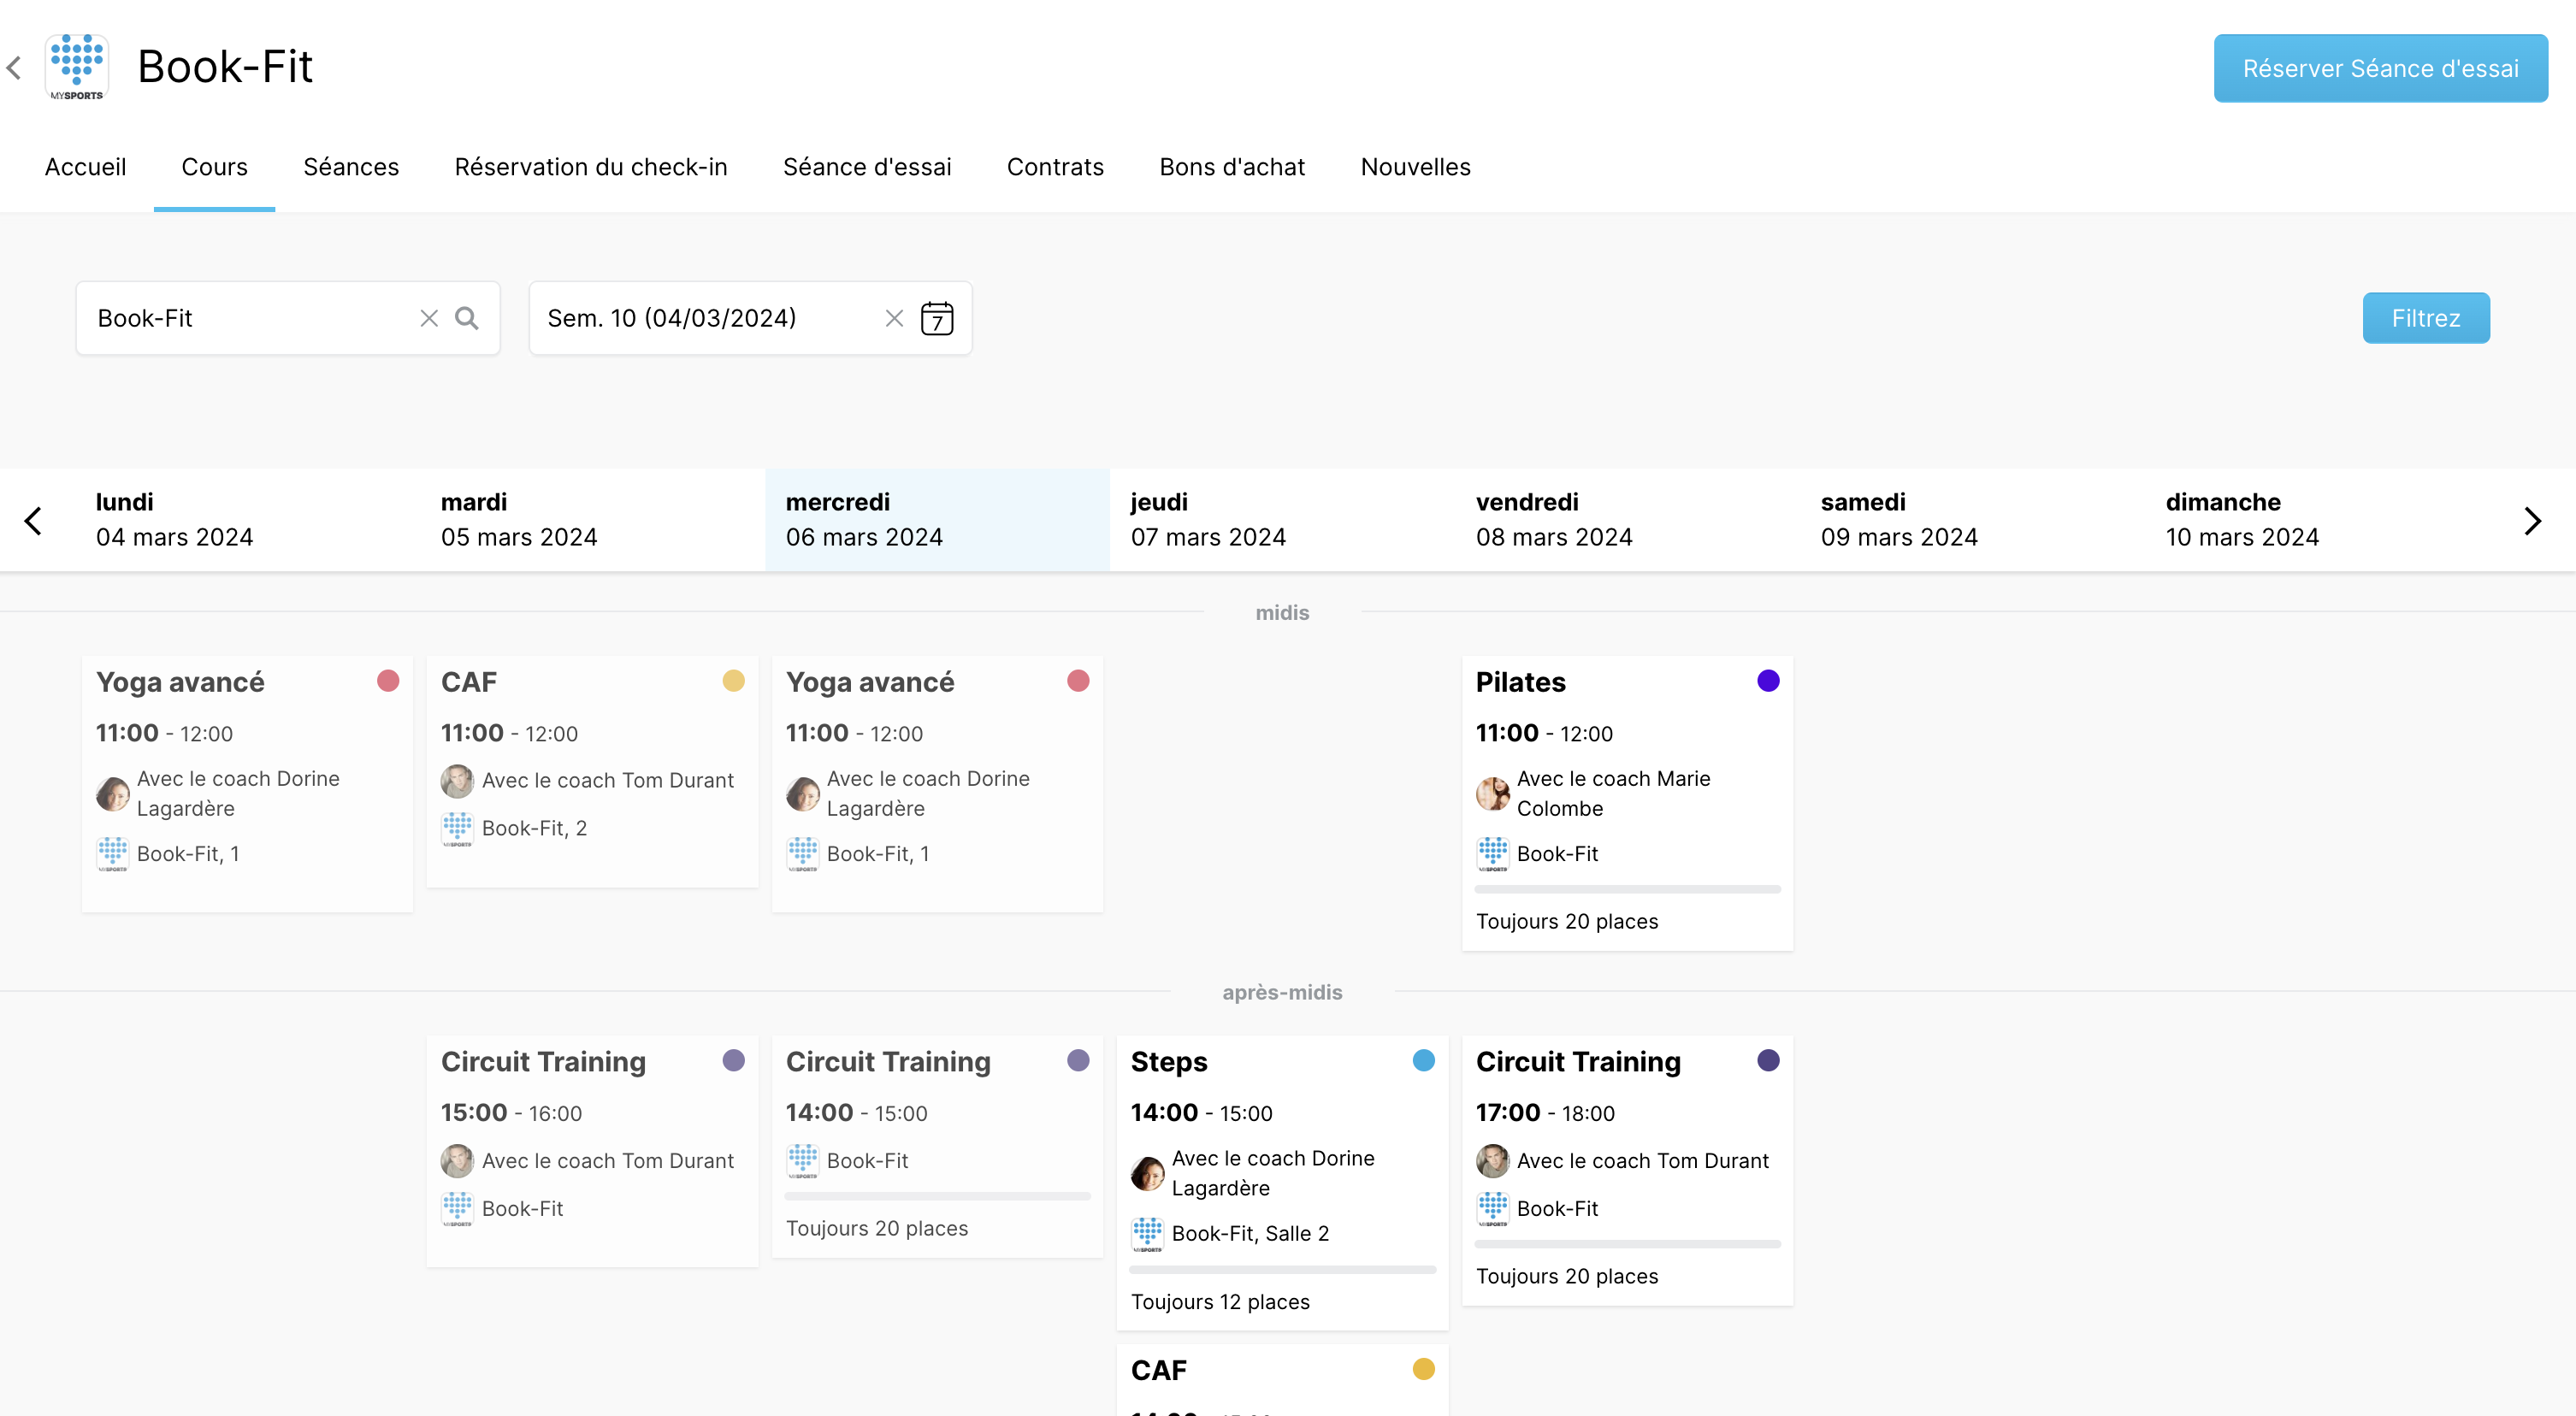Click studio icon in 14:00 Circuit Training card
Image resolution: width=2576 pixels, height=1416 pixels.
point(803,1162)
